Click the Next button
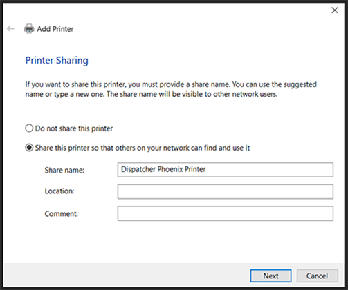 point(271,275)
